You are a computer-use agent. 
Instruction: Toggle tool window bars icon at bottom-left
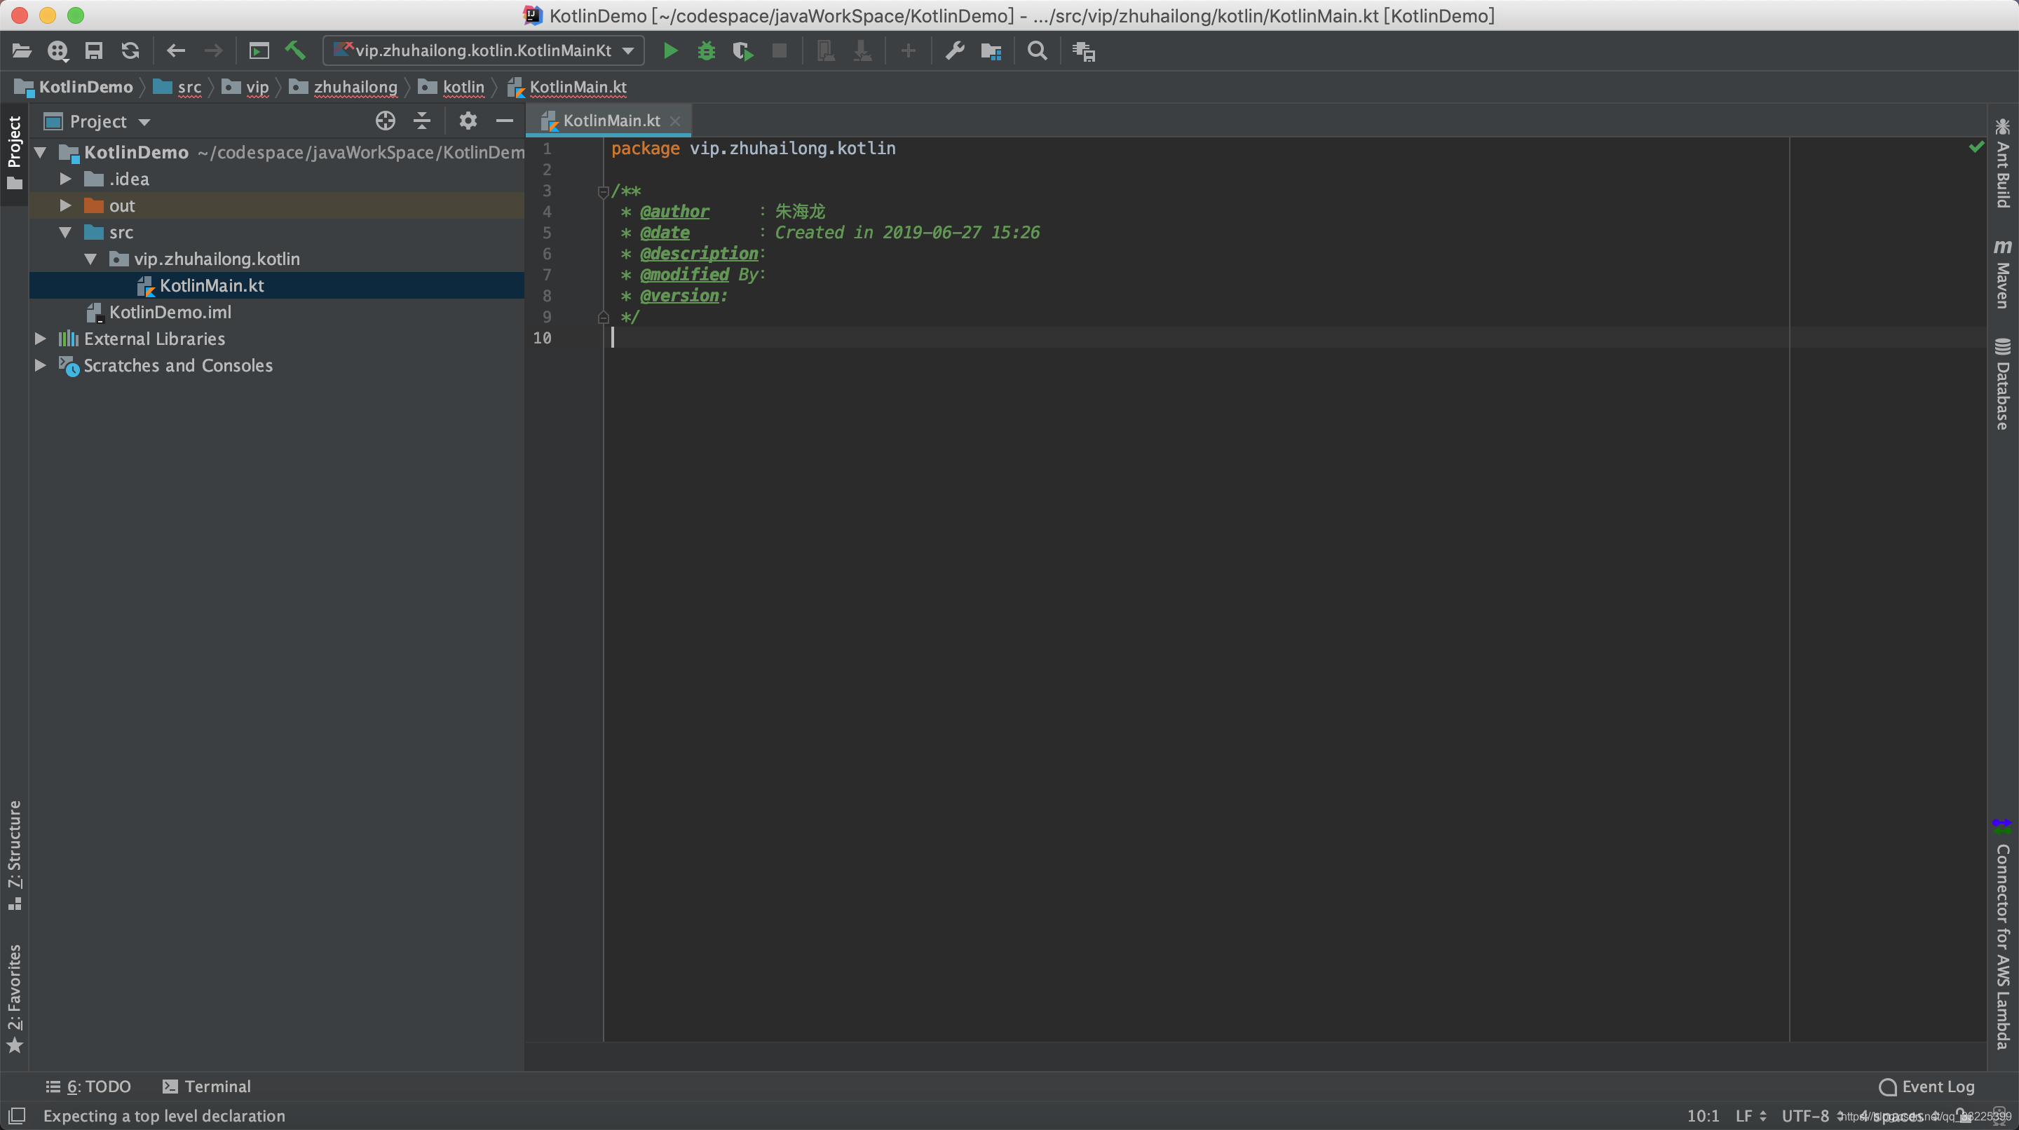point(16,1115)
